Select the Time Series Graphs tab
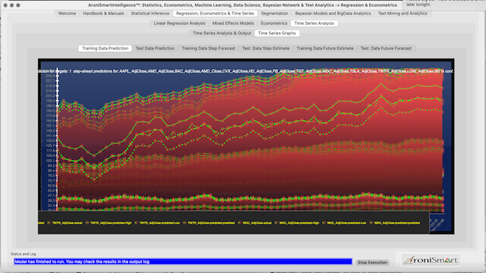The height and width of the screenshot is (273, 486). click(276, 33)
